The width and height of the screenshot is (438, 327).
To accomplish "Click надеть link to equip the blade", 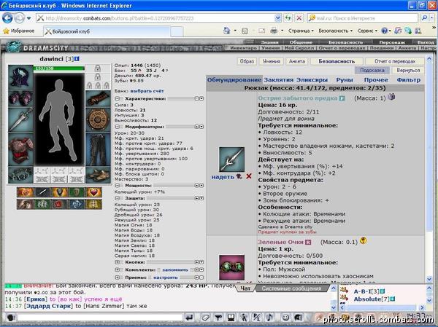I will tap(223, 177).
